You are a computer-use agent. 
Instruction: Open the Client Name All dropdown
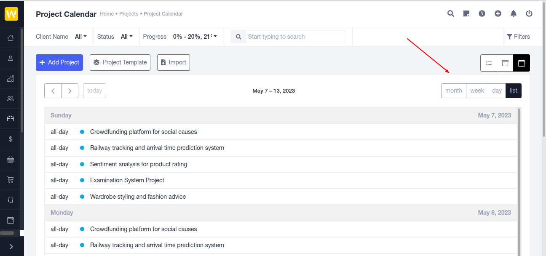coord(81,37)
